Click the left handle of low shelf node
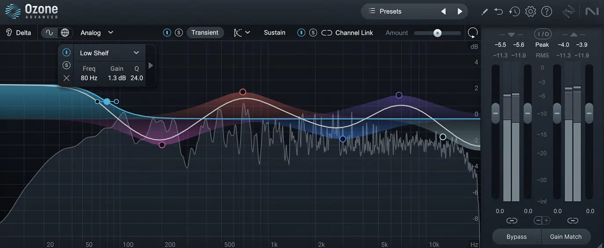This screenshot has height=248, width=604. coord(97,102)
